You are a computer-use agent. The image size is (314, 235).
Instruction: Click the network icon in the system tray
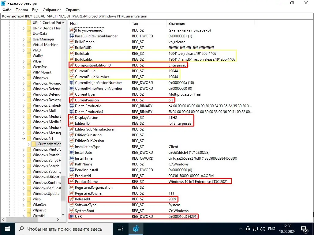[x=255, y=229]
